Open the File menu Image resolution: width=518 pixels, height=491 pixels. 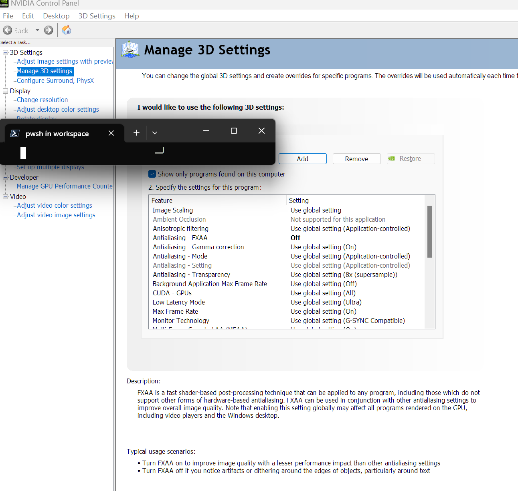coord(8,16)
